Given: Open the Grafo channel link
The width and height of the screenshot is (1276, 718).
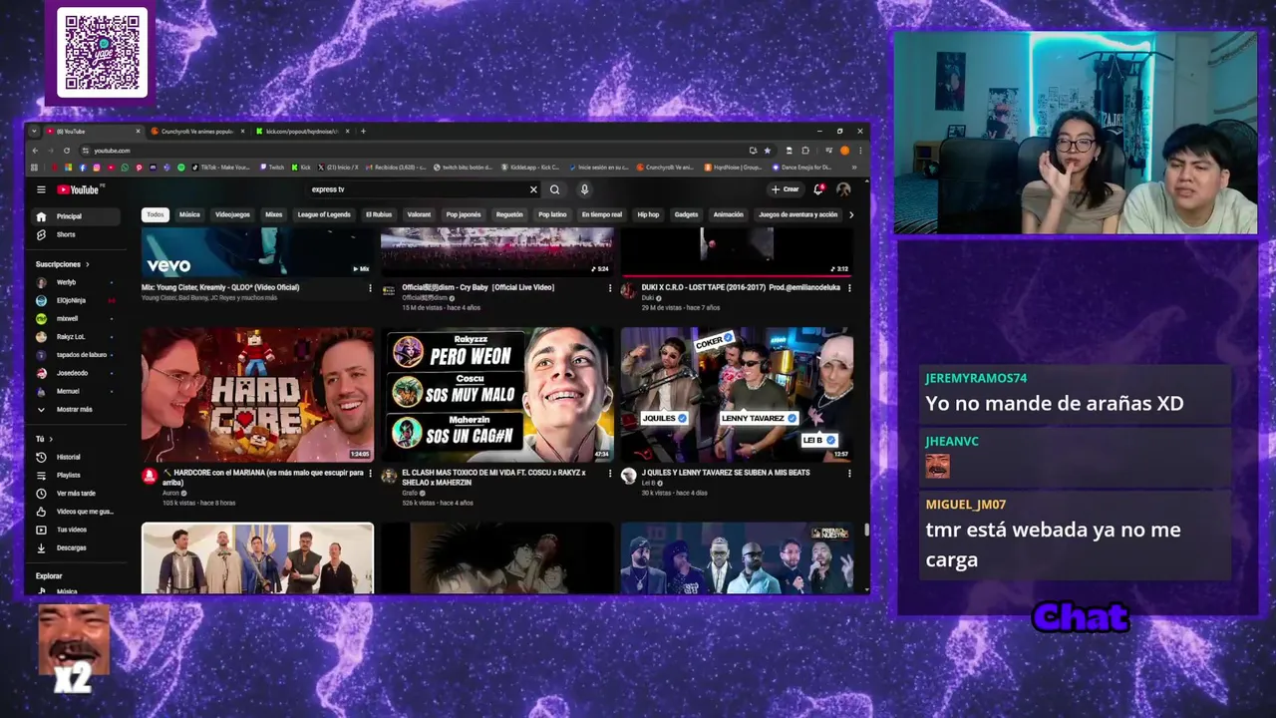Looking at the screenshot, I should tap(410, 493).
